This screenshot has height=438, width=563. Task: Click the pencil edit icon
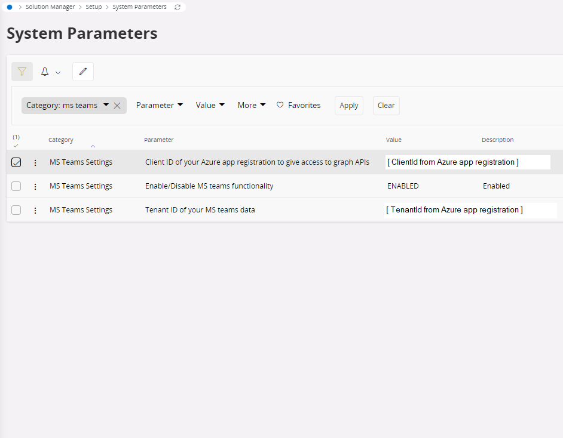pos(83,72)
